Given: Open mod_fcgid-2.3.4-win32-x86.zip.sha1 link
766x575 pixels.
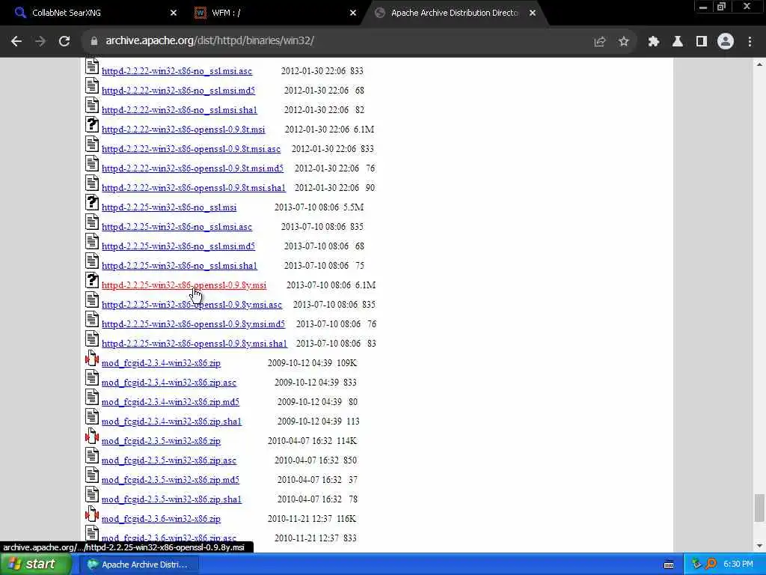Looking at the screenshot, I should click(171, 422).
